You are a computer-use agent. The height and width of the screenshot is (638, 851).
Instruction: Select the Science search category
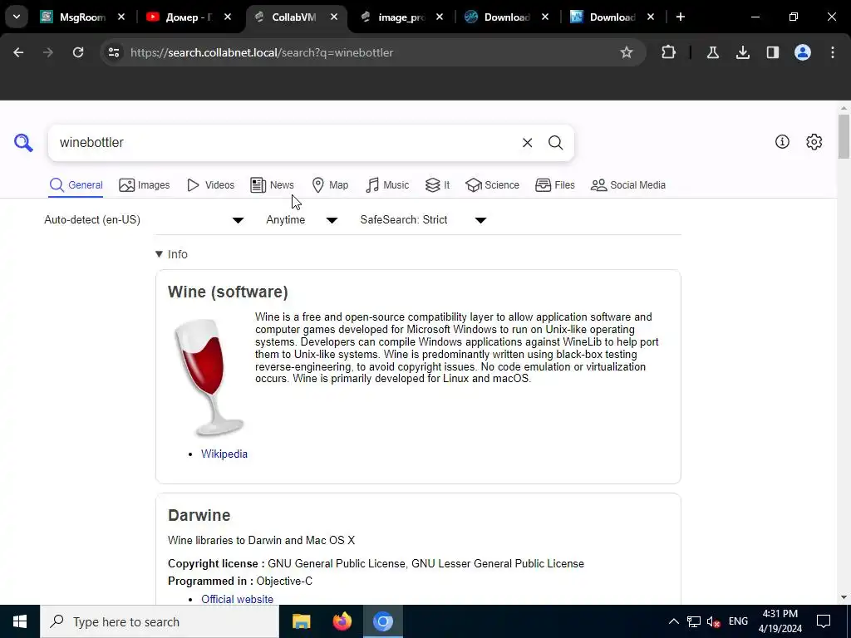click(492, 185)
